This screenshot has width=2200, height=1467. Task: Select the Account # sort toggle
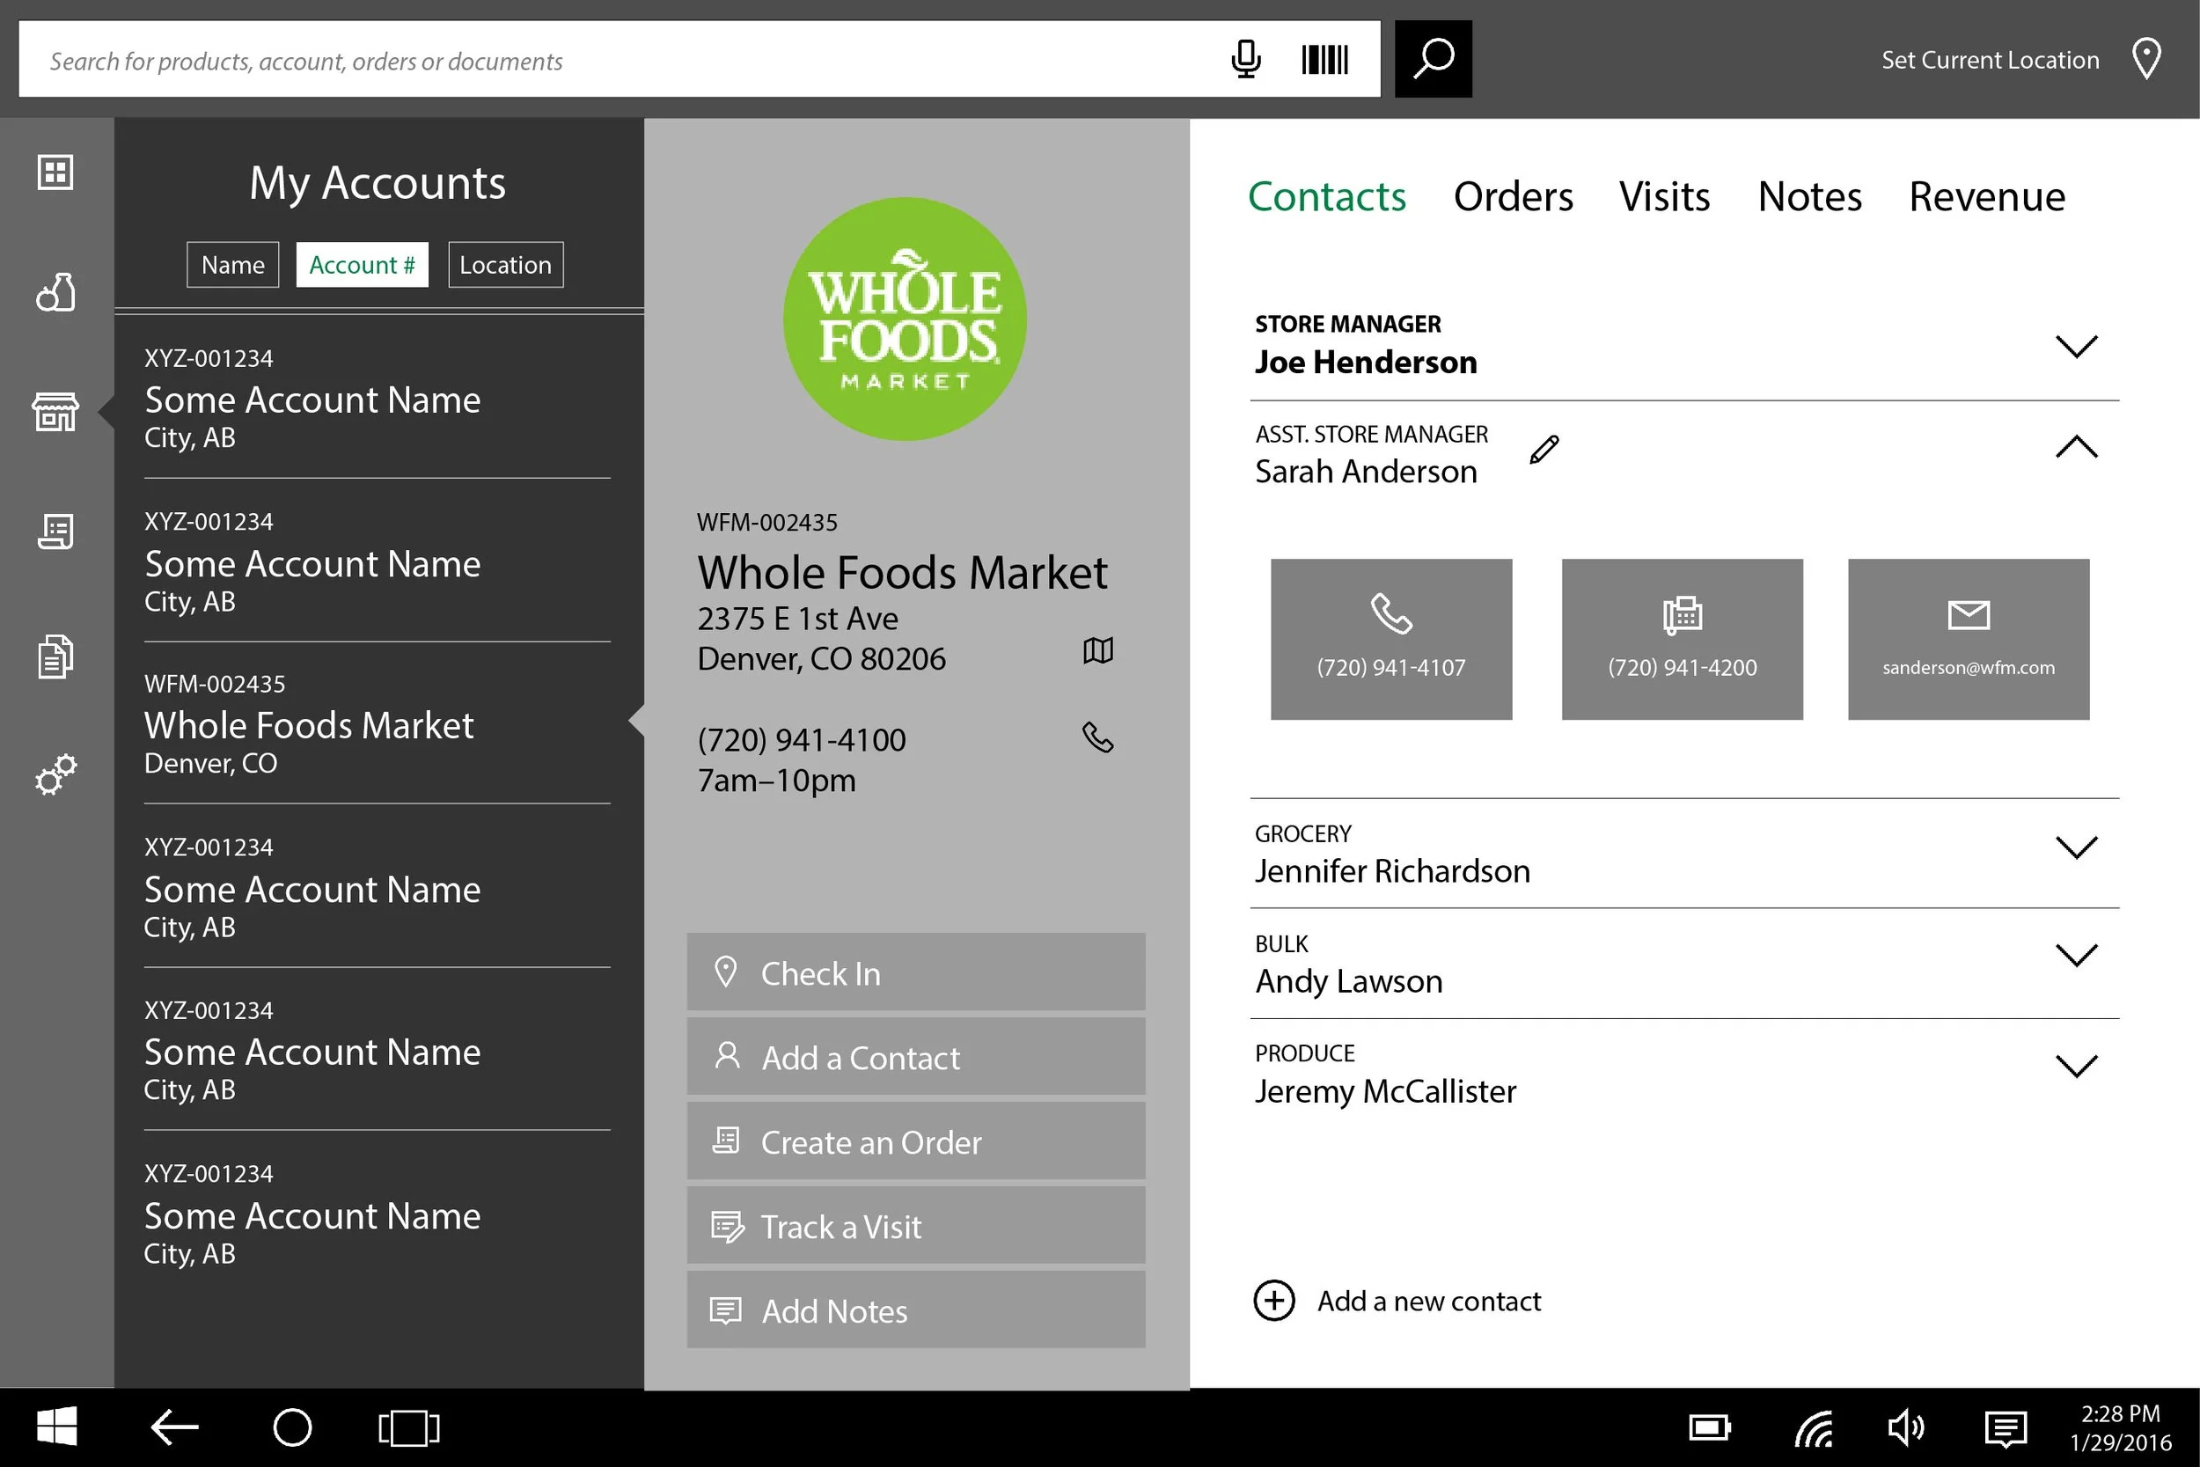pos(362,264)
